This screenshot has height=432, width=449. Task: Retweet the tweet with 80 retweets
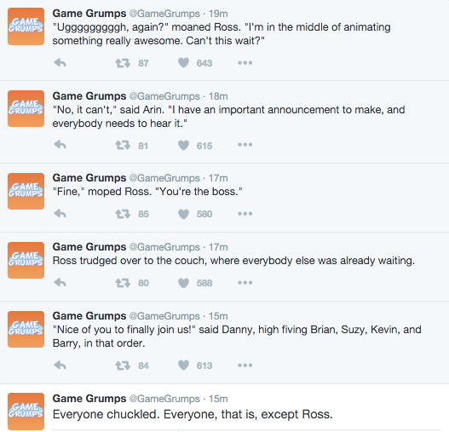(123, 283)
